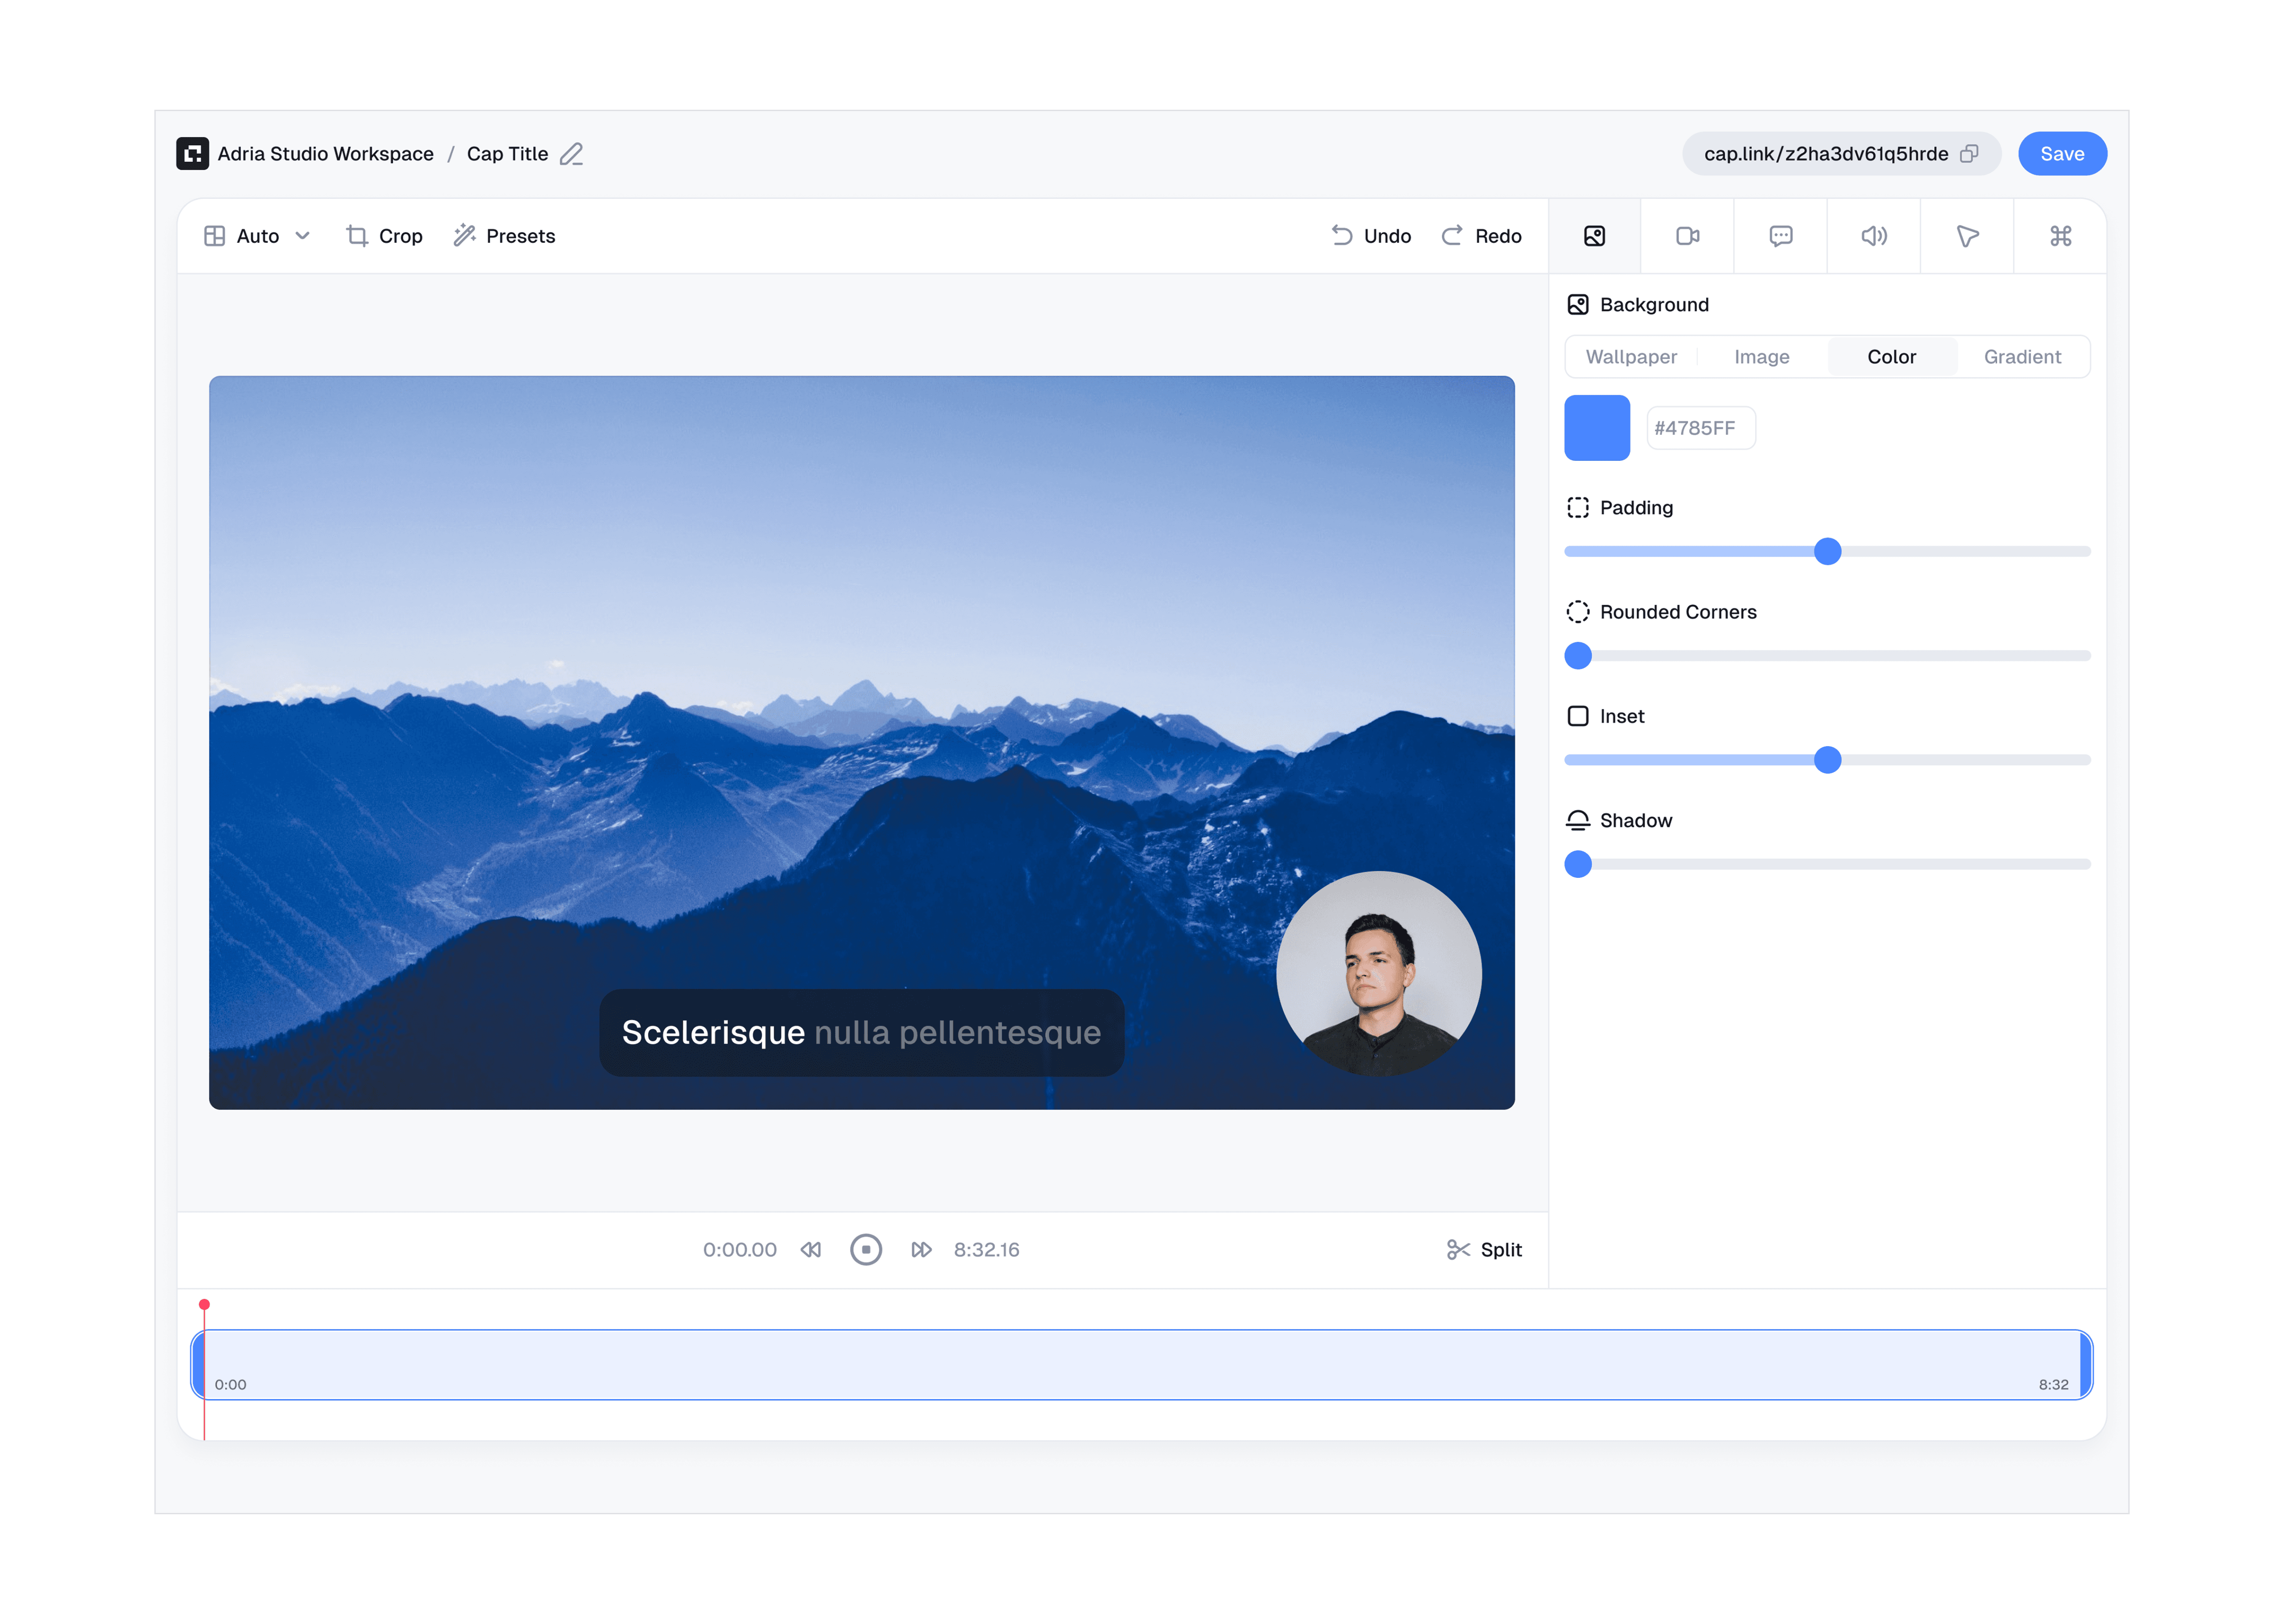Click the edit pencil next to Cap Title

(x=571, y=154)
